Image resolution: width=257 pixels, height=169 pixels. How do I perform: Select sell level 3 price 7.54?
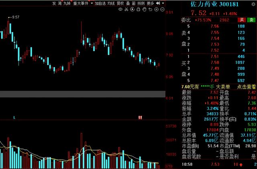click(215, 38)
